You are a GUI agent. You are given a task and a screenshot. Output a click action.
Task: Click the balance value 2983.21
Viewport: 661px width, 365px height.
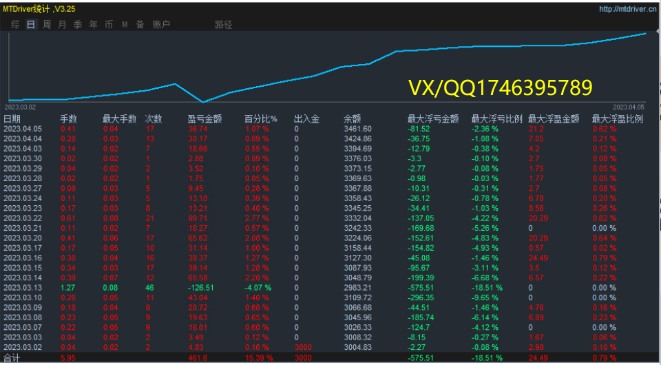click(x=357, y=288)
